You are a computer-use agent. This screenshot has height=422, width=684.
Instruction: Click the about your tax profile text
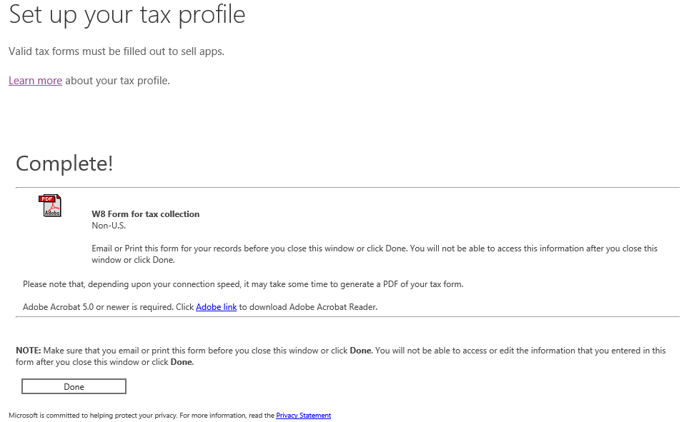[x=117, y=81]
